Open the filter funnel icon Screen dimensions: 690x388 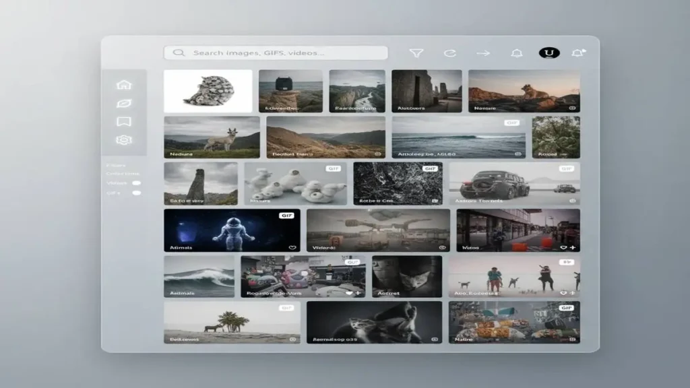tap(416, 53)
